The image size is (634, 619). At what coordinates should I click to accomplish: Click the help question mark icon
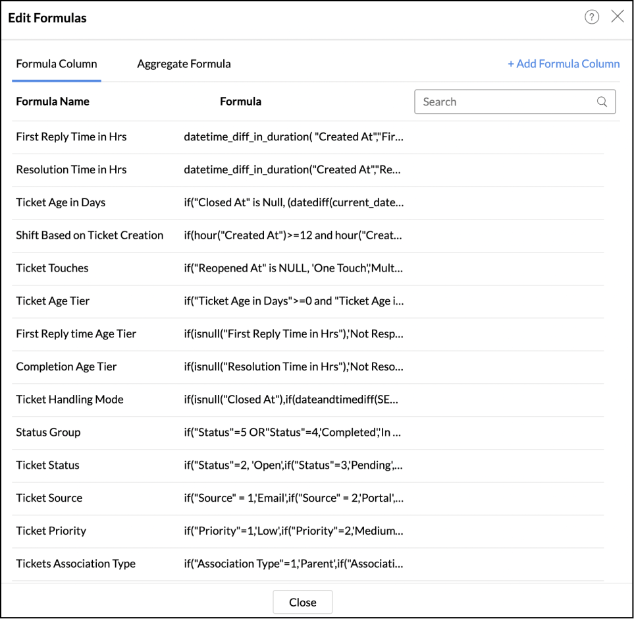(592, 16)
